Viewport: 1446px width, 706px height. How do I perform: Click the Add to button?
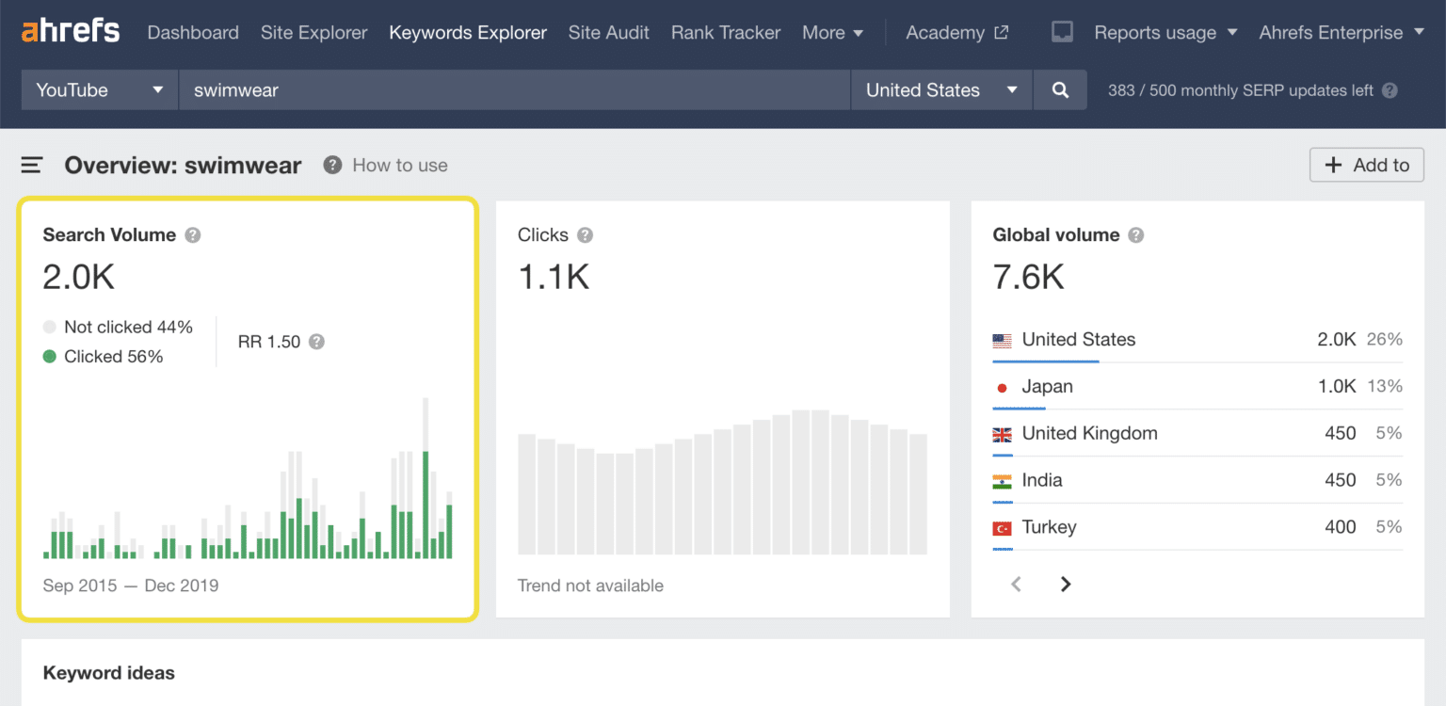point(1366,164)
